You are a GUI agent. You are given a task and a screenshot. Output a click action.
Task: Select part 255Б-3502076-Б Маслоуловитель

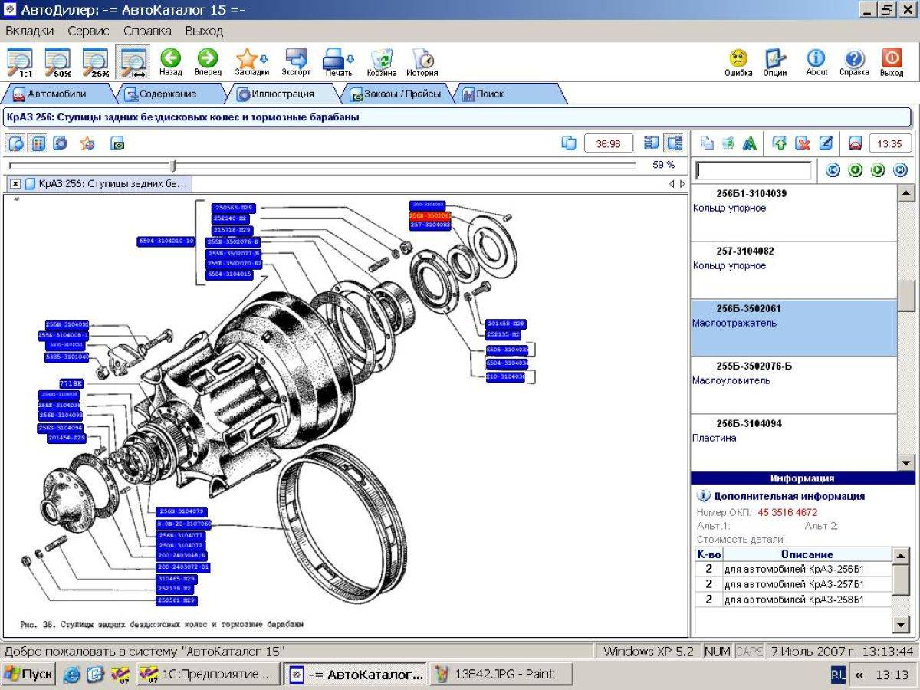point(793,385)
